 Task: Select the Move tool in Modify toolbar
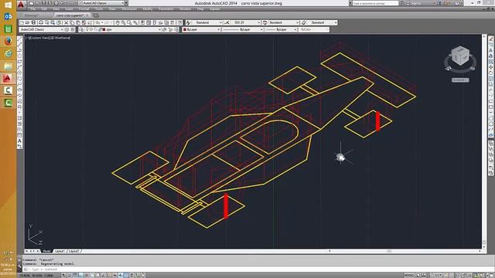click(x=491, y=67)
